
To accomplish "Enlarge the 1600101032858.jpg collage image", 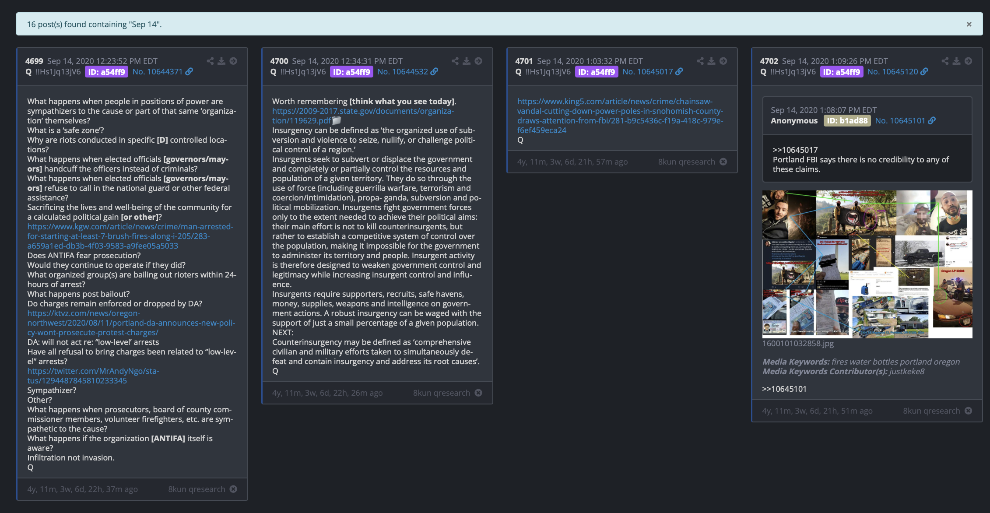I will coord(867,264).
